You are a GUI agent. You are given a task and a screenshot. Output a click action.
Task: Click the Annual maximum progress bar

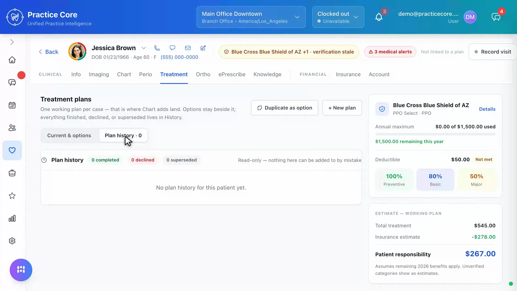[435, 134]
